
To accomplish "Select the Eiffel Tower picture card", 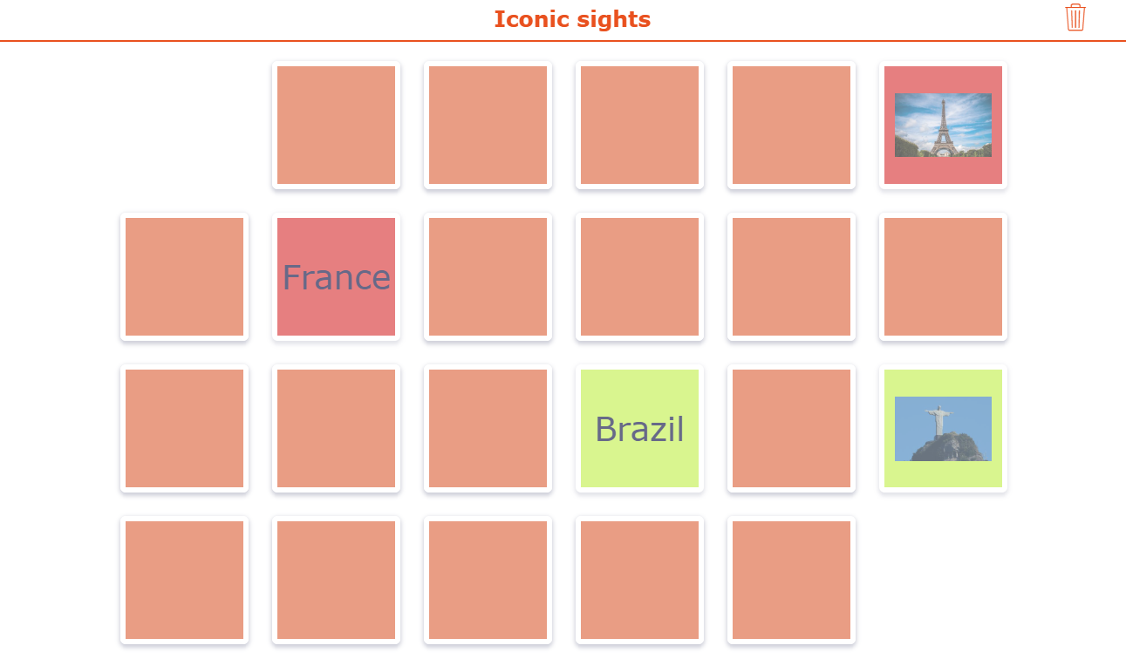I will point(943,125).
